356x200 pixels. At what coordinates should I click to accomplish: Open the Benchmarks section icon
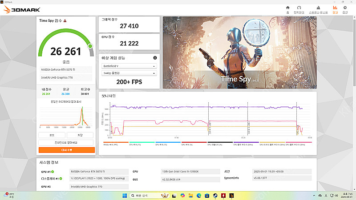point(299,8)
